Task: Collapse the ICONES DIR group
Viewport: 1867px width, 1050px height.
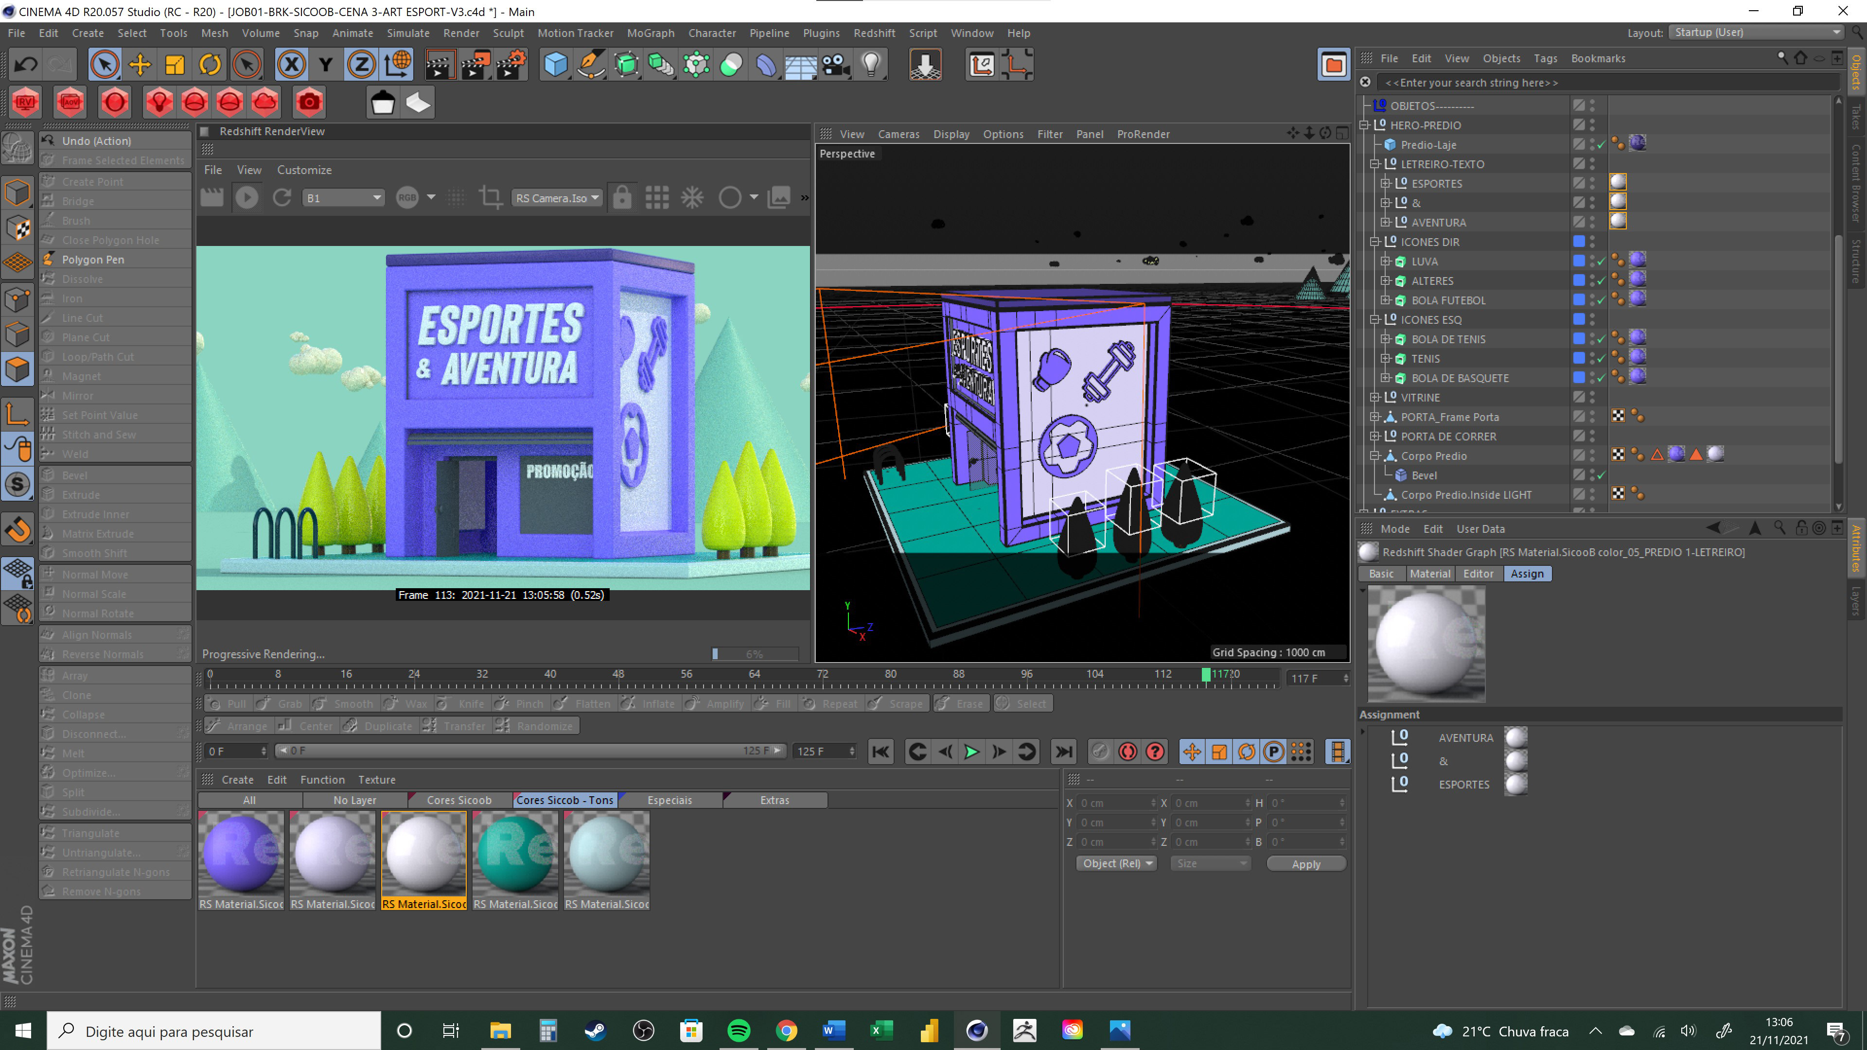Action: pyautogui.click(x=1374, y=242)
